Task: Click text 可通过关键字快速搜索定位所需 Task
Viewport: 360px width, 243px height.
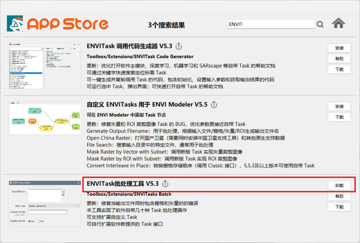Action: pos(127,73)
